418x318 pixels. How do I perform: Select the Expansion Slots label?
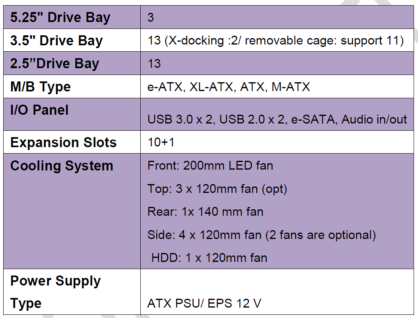(63, 142)
